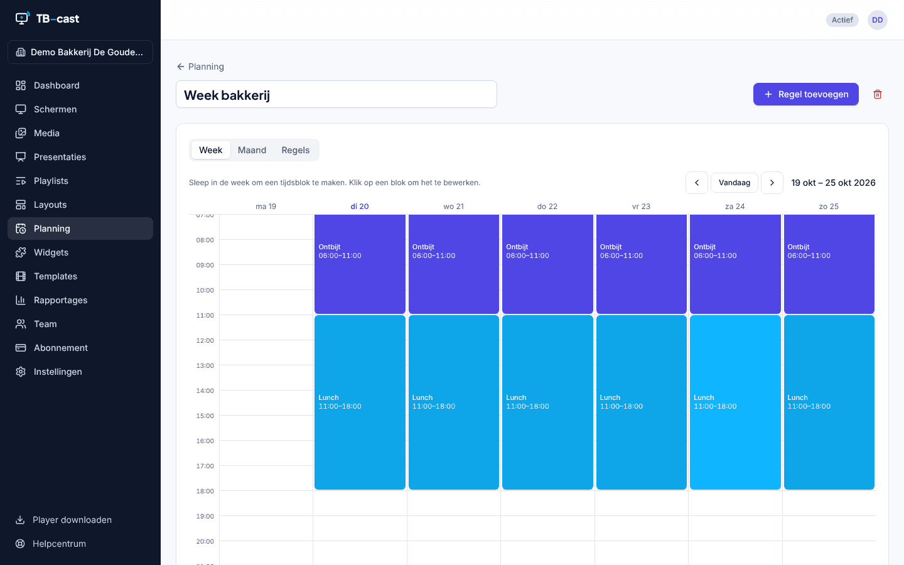Open the Abonnement card icon
Image resolution: width=904 pixels, height=565 pixels.
21,348
